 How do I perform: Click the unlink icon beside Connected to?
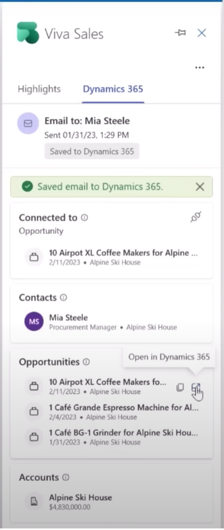tap(196, 217)
